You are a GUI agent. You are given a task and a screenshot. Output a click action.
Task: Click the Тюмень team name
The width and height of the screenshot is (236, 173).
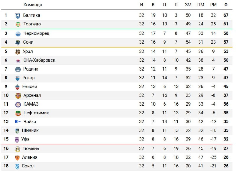[x=31, y=148]
